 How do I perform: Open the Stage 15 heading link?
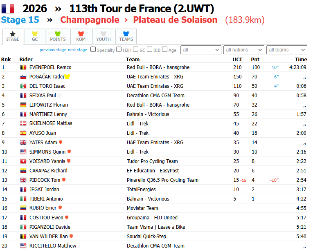pos(20,20)
